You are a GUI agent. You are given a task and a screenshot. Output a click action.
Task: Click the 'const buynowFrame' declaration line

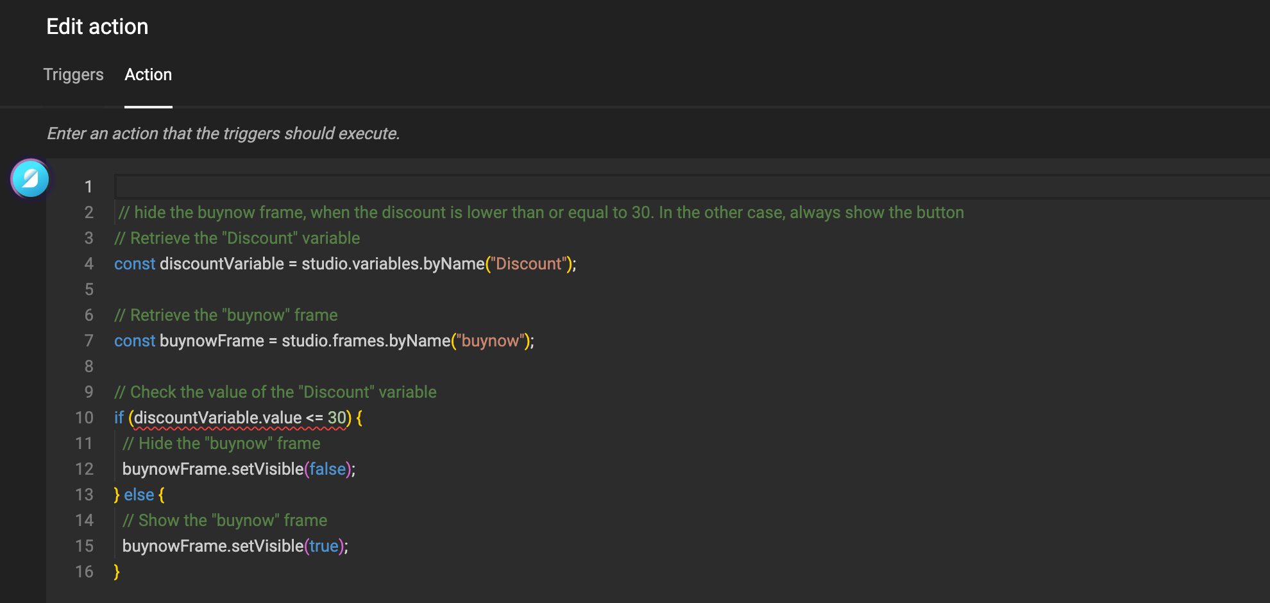324,341
